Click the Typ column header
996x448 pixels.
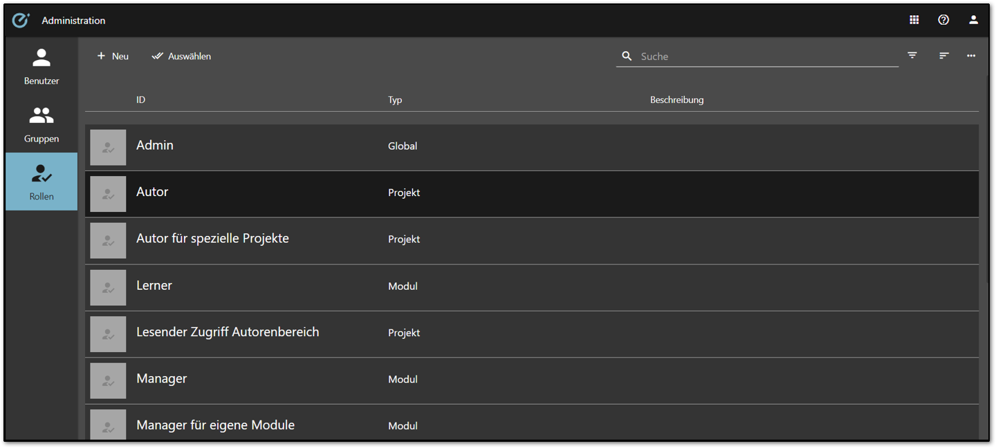(395, 100)
